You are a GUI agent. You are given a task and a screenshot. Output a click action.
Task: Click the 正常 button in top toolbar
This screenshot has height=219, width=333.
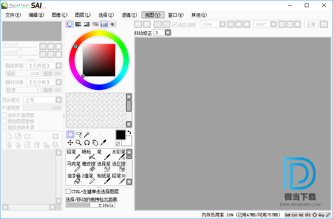[311, 24]
